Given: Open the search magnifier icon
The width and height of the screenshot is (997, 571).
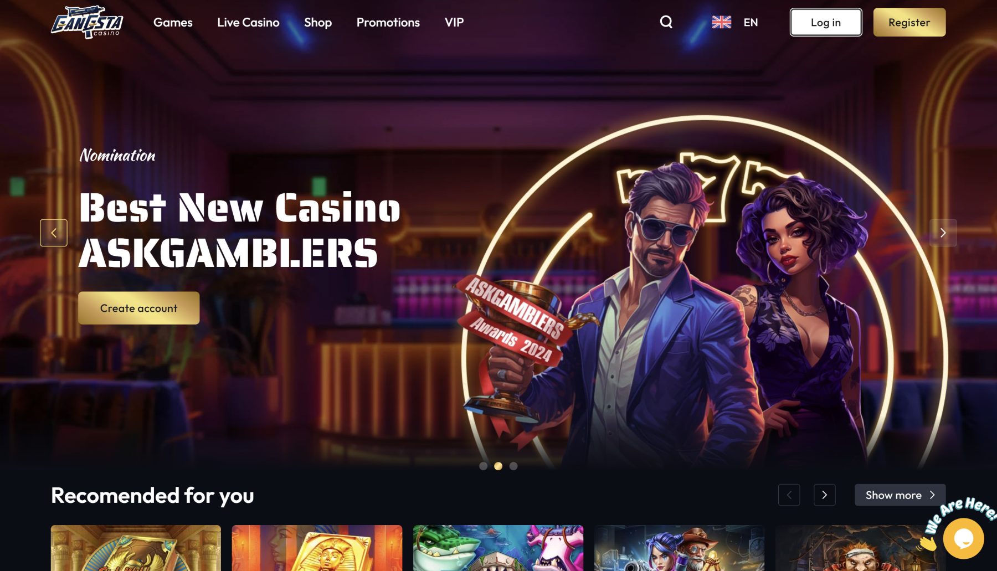Looking at the screenshot, I should click(666, 22).
